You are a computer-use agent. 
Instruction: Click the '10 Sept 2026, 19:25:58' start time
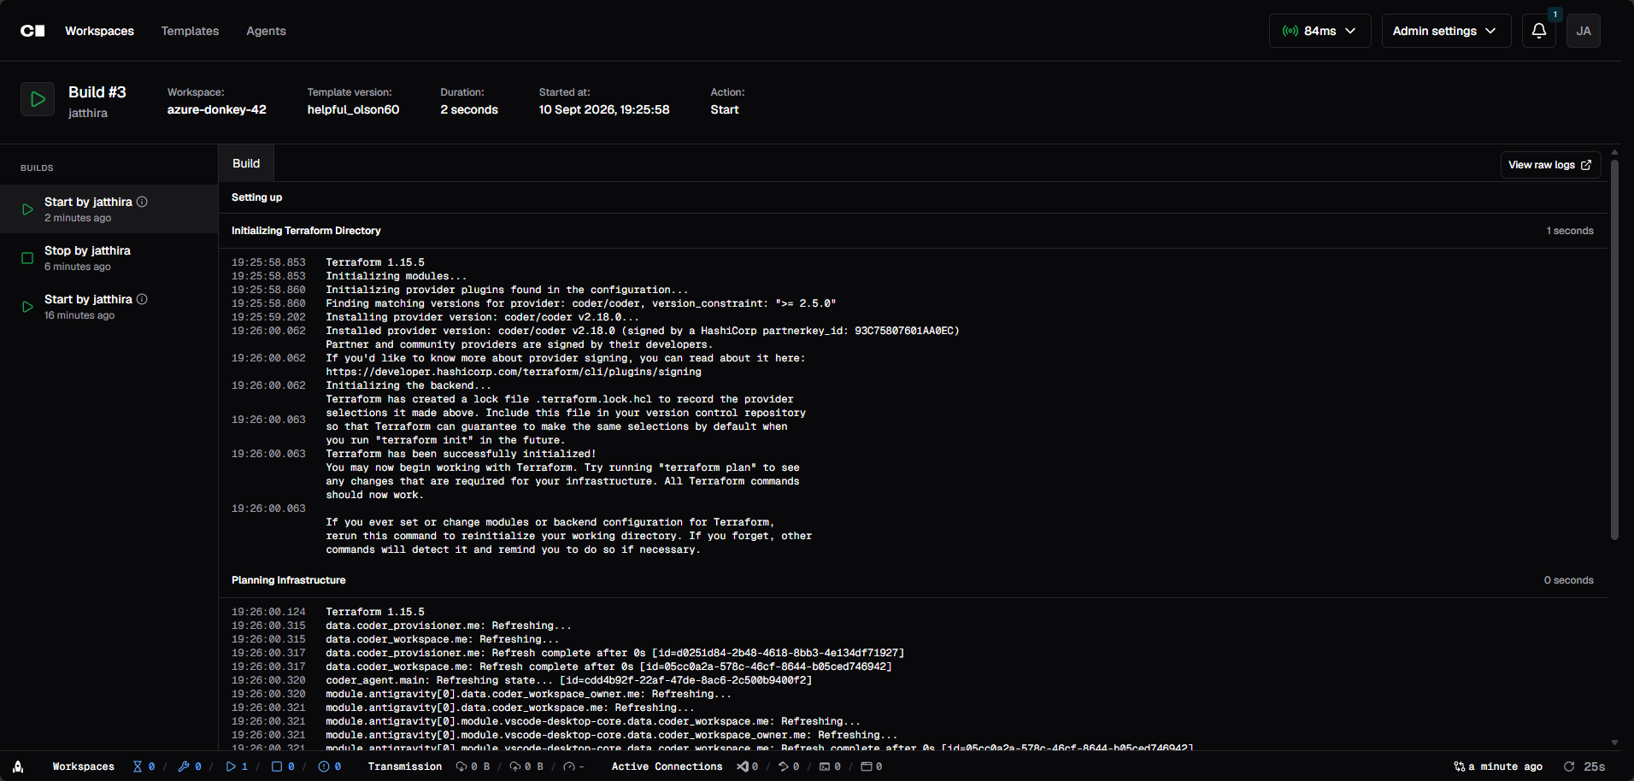coord(604,109)
